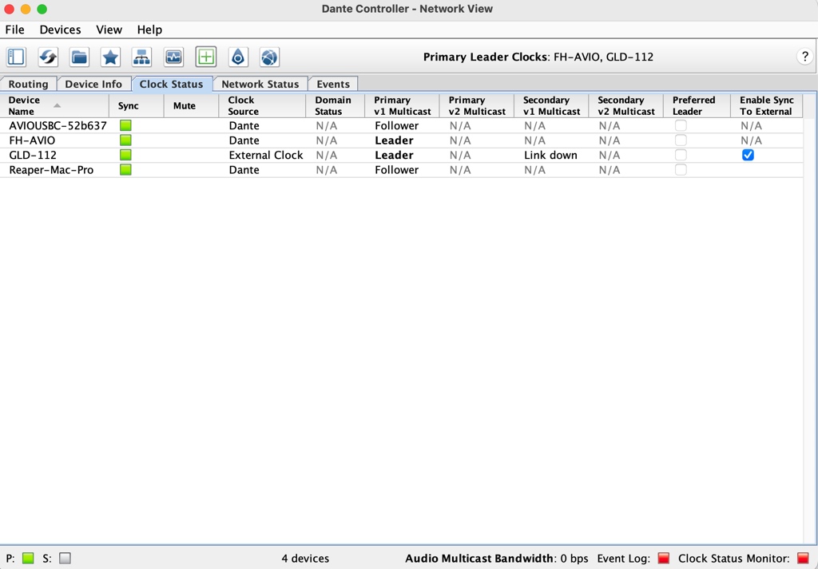Image resolution: width=818 pixels, height=569 pixels.
Task: Click the Primary v1 Multicast column header
Action: (x=403, y=106)
